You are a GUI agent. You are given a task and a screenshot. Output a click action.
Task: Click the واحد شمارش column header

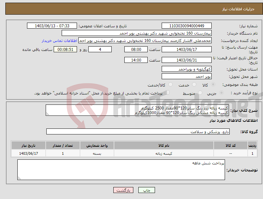pyautogui.click(x=97, y=145)
